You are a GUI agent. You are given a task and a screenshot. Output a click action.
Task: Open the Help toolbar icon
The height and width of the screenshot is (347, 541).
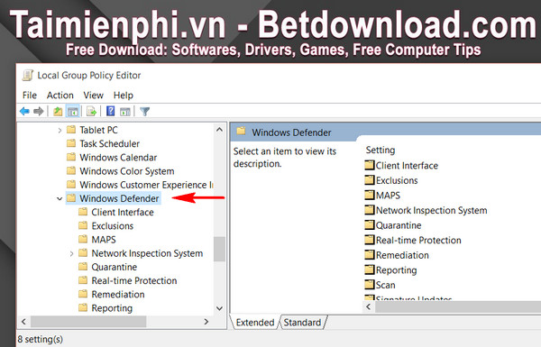tap(110, 111)
